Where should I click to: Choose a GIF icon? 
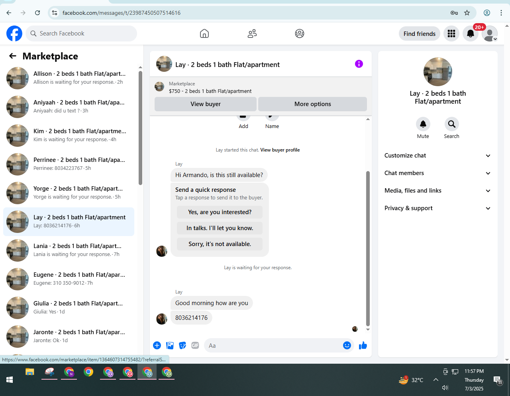click(x=195, y=345)
